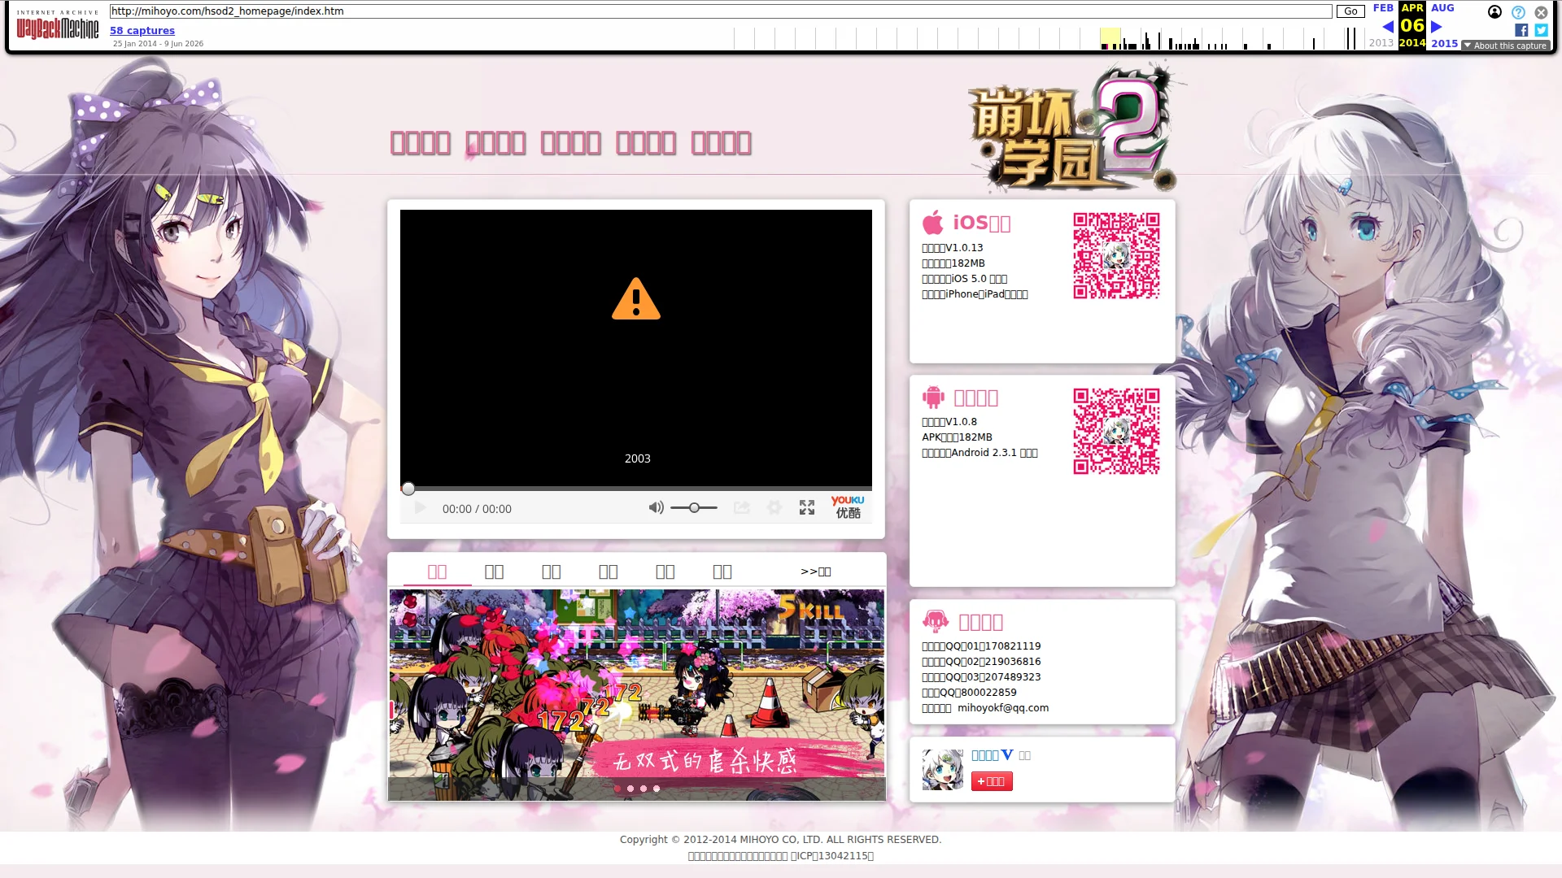This screenshot has height=878, width=1562.
Task: Go to next capture with the right arrow
Action: (1437, 27)
